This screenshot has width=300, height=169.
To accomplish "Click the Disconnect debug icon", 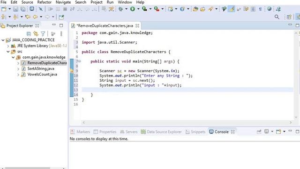I will (72, 9).
